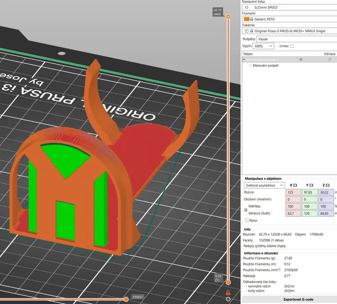Viewport: 337px width, 304px height.
Task: Open the Světové souřadnice dropdown
Action: [264, 185]
